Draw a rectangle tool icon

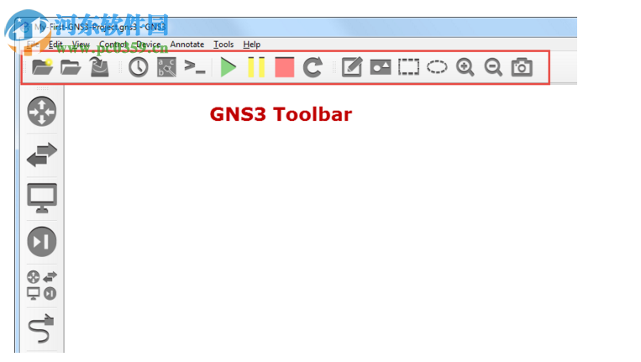[409, 67]
